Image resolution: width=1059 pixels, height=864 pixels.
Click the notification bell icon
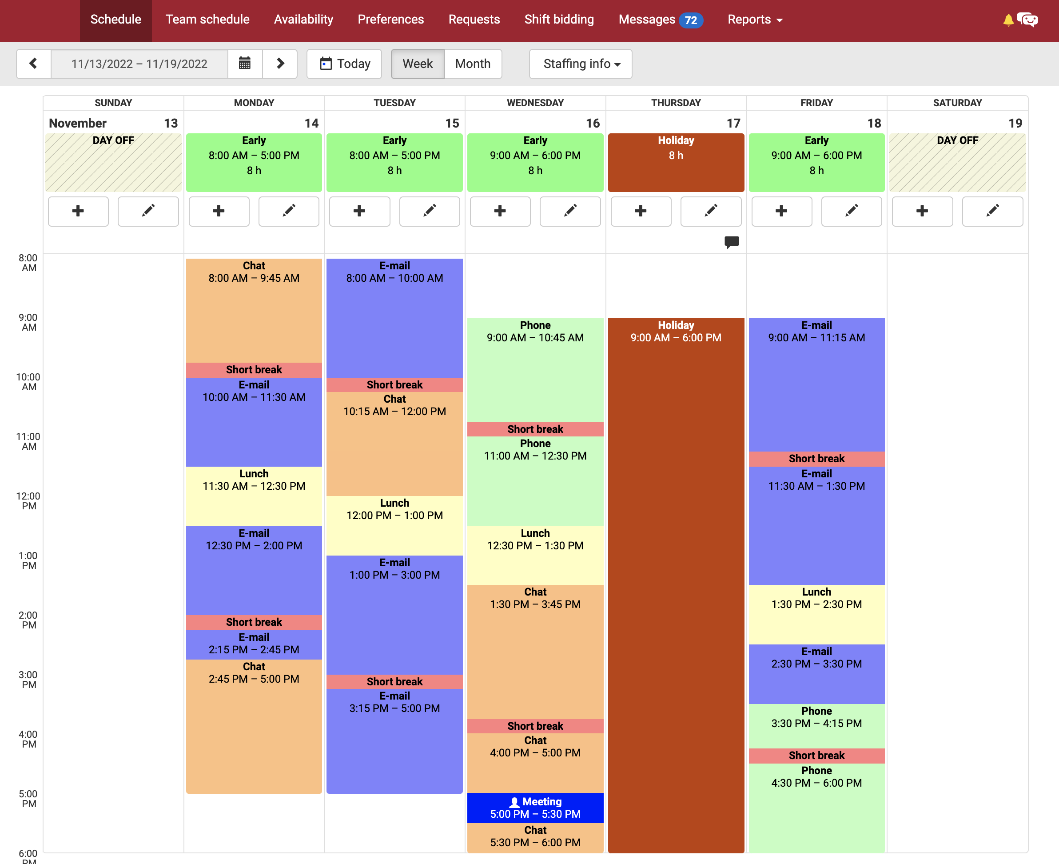click(x=1008, y=20)
